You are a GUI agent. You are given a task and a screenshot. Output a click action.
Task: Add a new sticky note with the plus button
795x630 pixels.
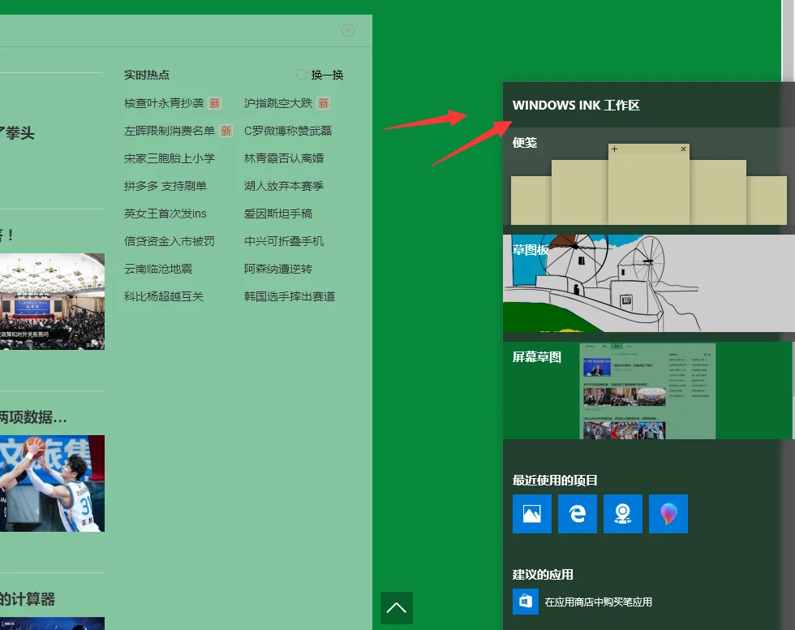[614, 149]
